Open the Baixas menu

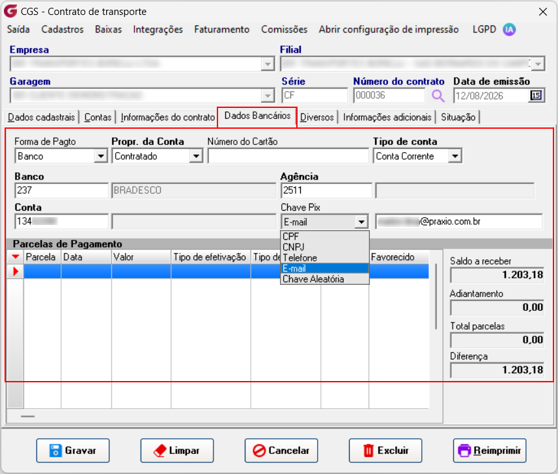coord(108,29)
